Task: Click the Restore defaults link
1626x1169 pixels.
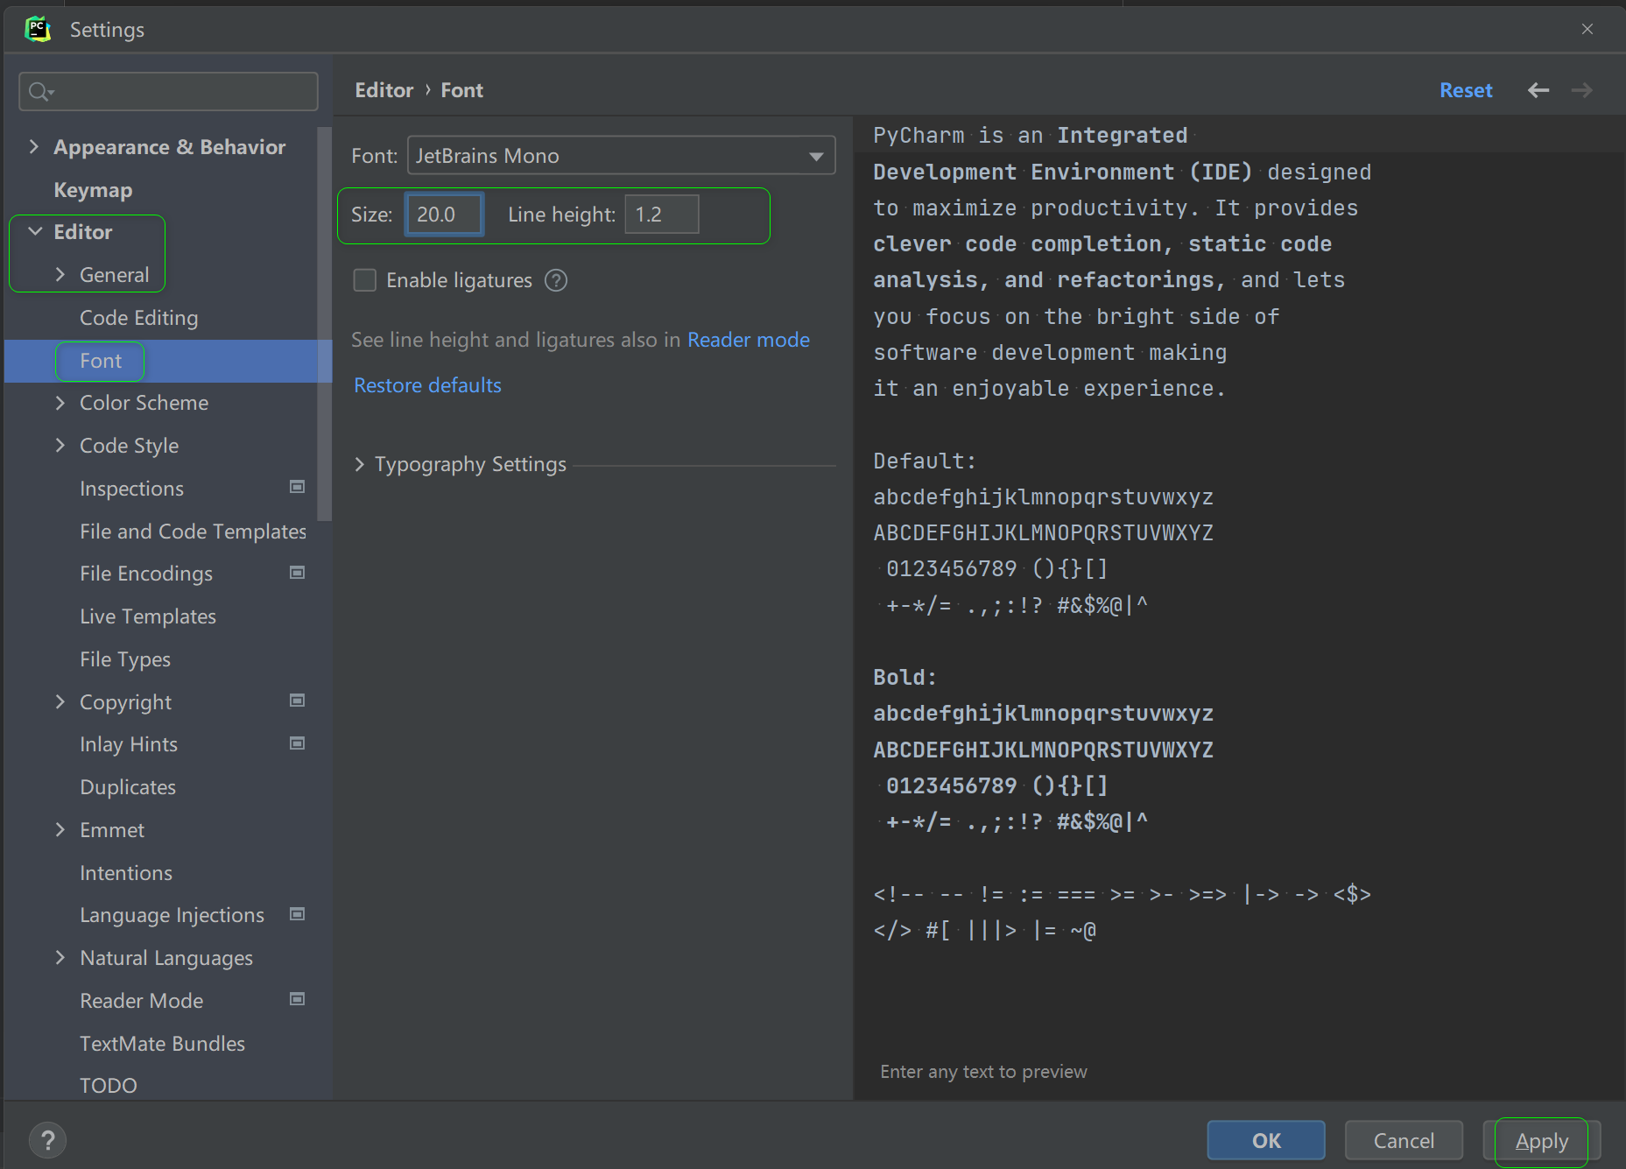Action: coord(427,385)
